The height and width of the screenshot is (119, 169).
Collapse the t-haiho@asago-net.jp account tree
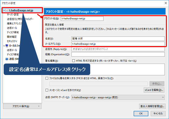(x=4, y=10)
